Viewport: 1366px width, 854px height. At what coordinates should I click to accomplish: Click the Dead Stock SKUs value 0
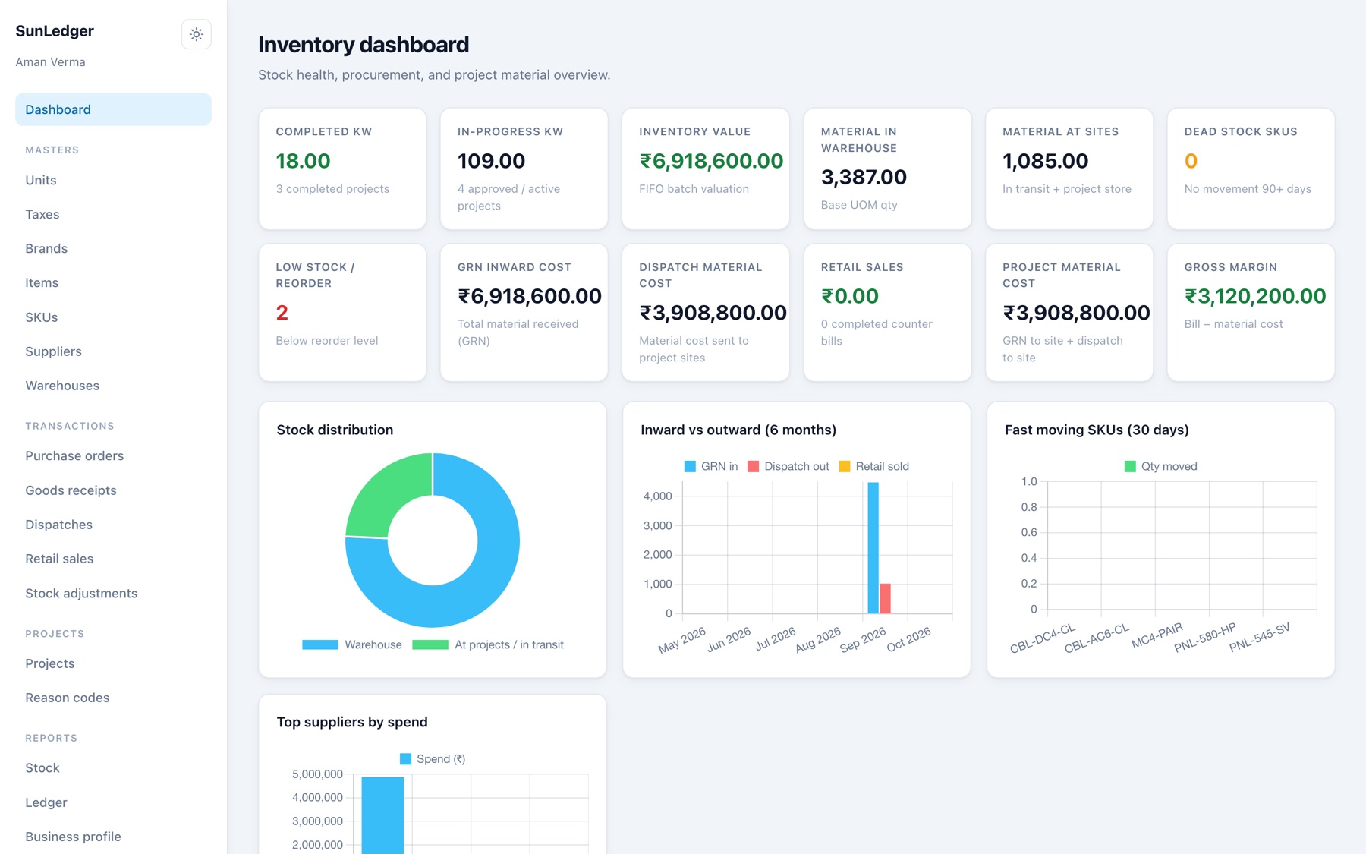click(1191, 161)
